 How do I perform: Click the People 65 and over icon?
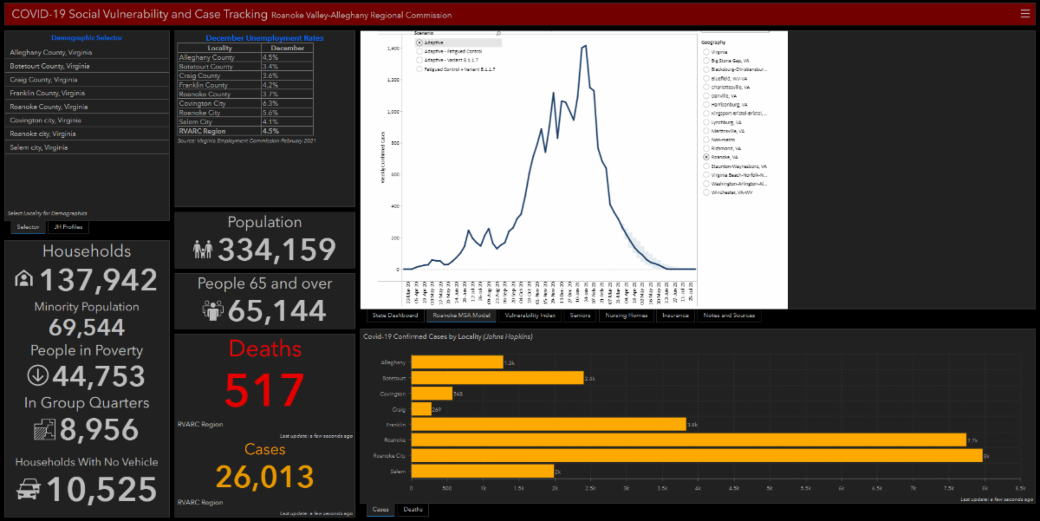(213, 309)
